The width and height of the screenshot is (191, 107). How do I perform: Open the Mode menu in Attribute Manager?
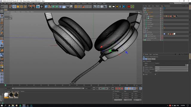[x=147, y=54]
